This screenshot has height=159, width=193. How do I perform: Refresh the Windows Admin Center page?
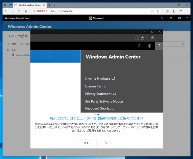tap(19, 11)
